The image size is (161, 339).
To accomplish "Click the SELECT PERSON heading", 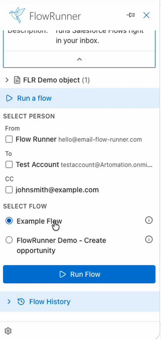I will [29, 116].
